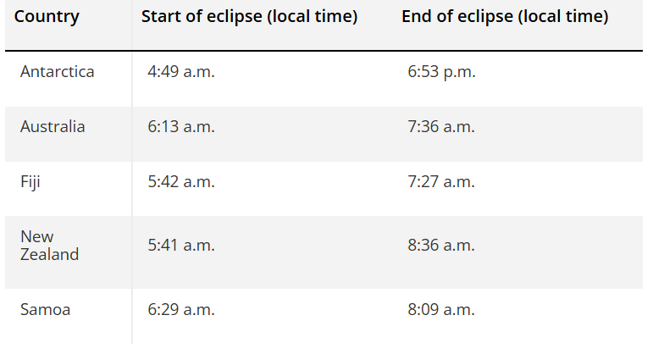This screenshot has height=354, width=653.
Task: Click Antarctica's 6:53 p.m. end time
Action: click(x=441, y=73)
